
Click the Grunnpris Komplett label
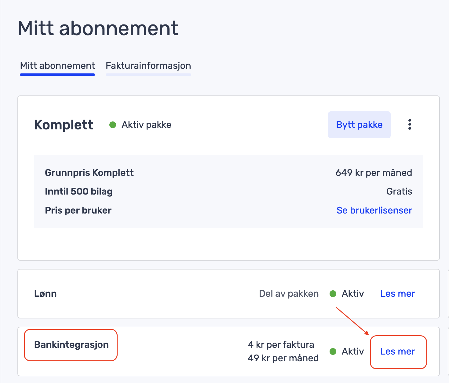[x=89, y=173]
